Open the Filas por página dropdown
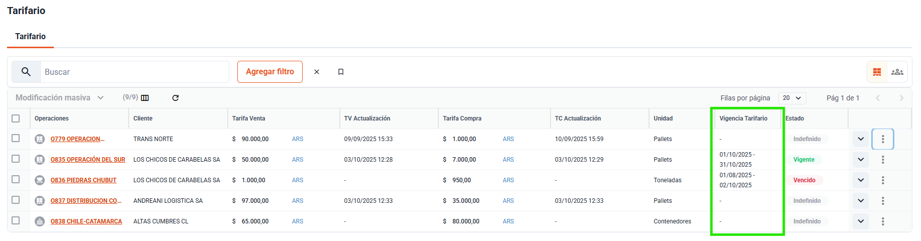 [792, 98]
